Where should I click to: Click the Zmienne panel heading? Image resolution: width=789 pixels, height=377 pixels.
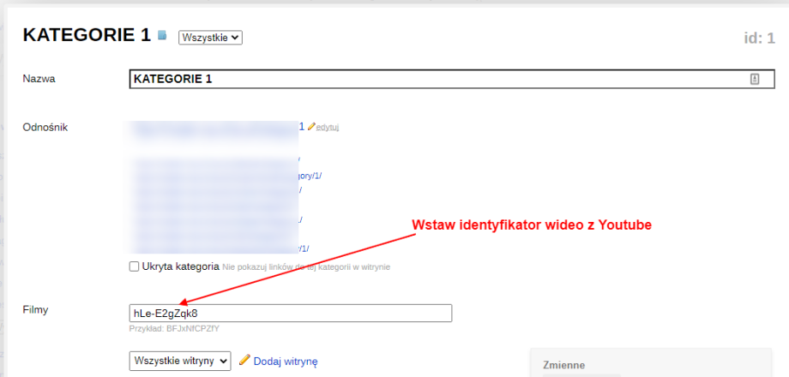pos(564,366)
